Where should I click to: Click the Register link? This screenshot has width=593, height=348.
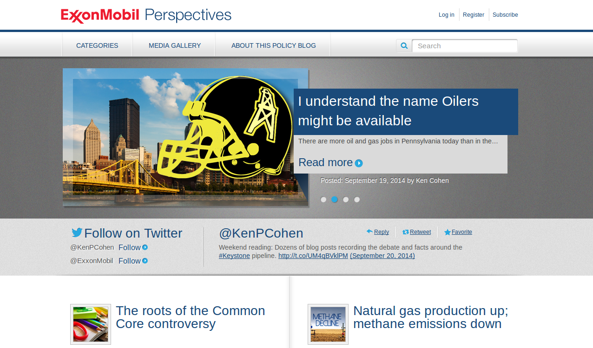(474, 15)
